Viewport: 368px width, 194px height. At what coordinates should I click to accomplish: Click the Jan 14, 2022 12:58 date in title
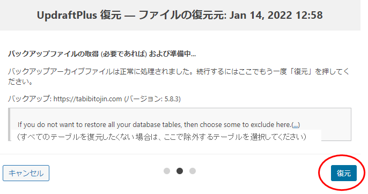click(x=276, y=15)
